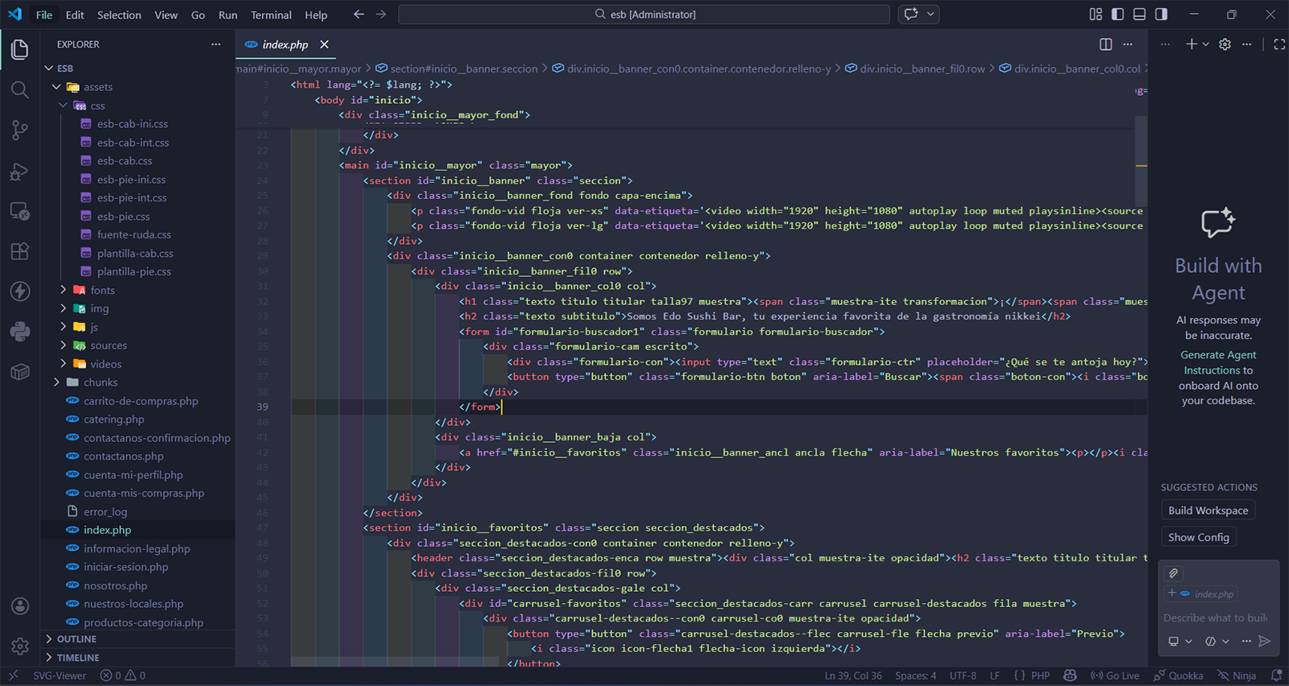
Task: Open the Run and Debug view
Action: click(x=19, y=171)
